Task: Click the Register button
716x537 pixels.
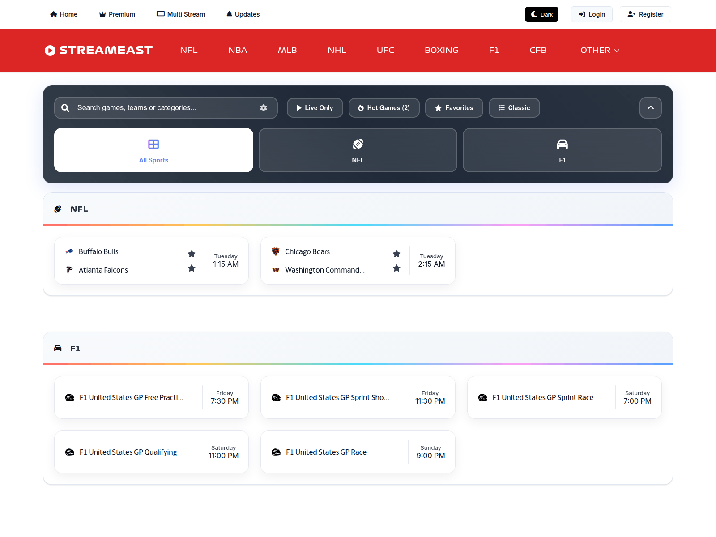Action: point(645,14)
